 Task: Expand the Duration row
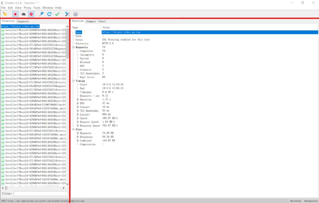pyautogui.click(x=77, y=100)
